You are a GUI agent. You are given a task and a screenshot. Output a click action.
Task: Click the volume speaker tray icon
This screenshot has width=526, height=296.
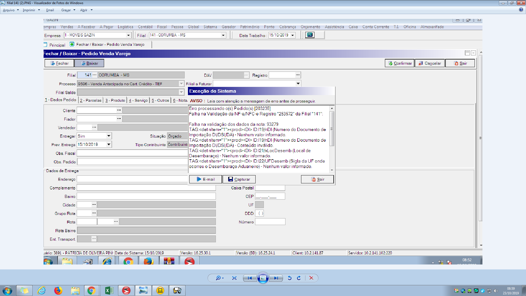pyautogui.click(x=496, y=291)
